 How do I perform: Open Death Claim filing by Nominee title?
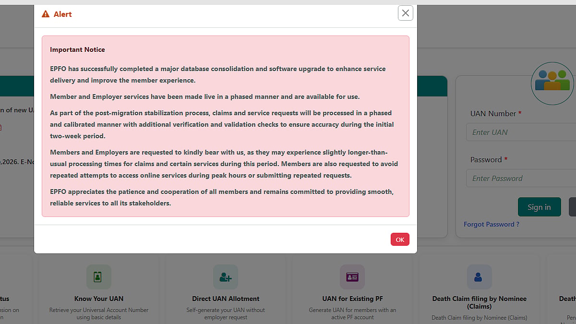click(479, 302)
